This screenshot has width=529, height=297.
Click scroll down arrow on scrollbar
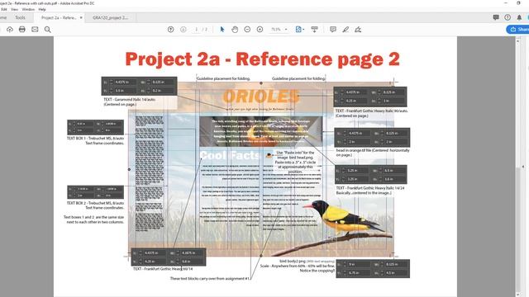(518, 295)
